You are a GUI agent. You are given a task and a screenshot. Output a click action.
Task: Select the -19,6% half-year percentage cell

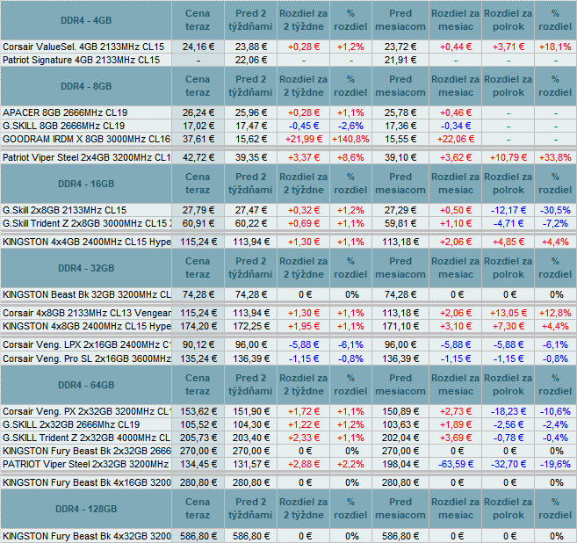[x=555, y=464]
